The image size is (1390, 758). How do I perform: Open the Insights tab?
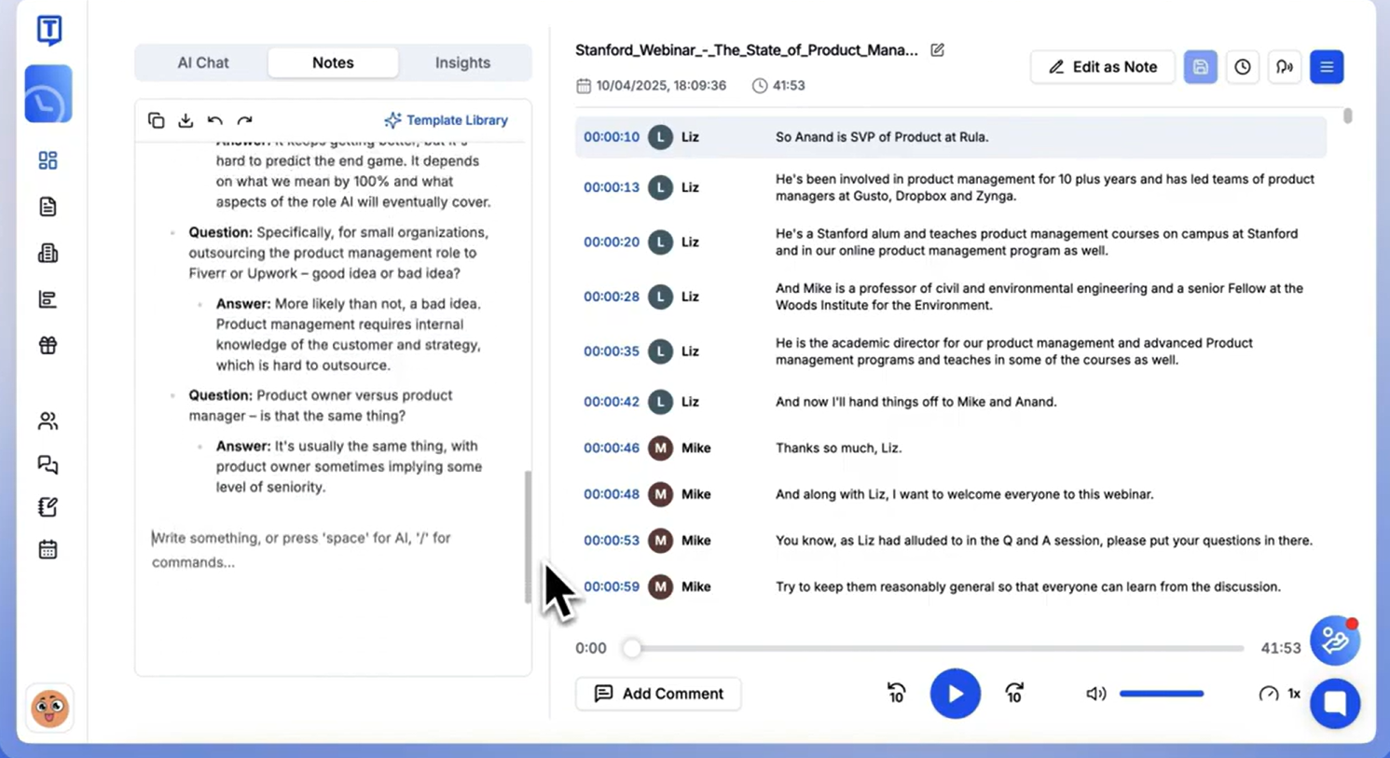pyautogui.click(x=462, y=62)
